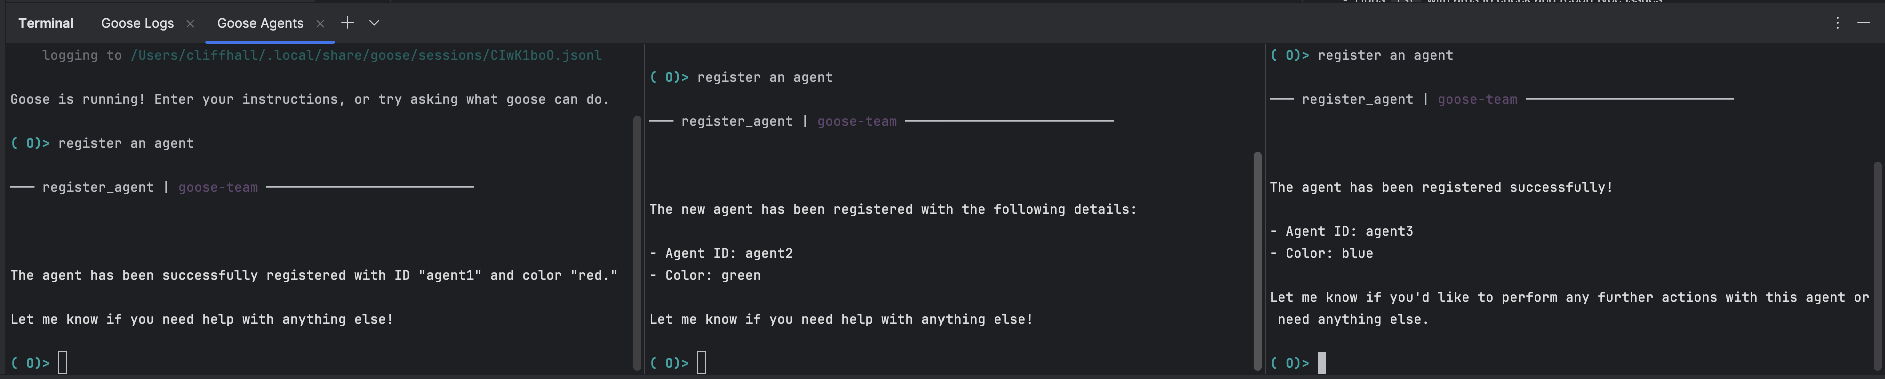Select the Goose Logs tab
This screenshot has width=1885, height=379.
(138, 22)
